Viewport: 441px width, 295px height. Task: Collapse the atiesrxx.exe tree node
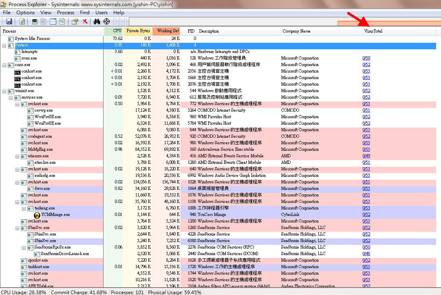pyautogui.click(x=17, y=156)
